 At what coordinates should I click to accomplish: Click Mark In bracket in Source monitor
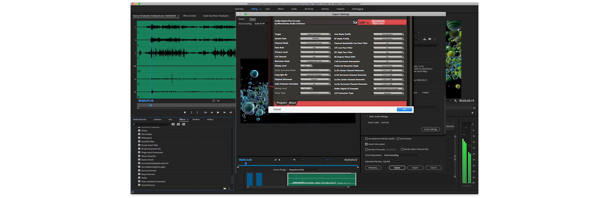tap(192, 112)
